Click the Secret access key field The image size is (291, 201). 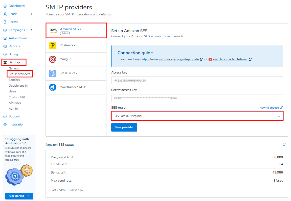click(197, 98)
